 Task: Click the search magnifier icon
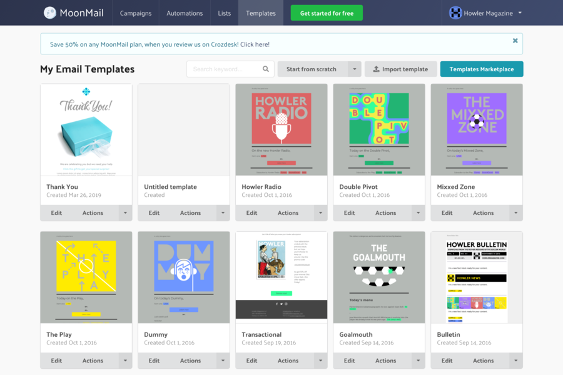point(266,69)
